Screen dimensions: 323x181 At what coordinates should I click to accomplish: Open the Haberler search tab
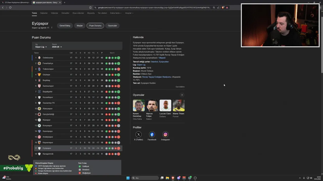coord(44,13)
